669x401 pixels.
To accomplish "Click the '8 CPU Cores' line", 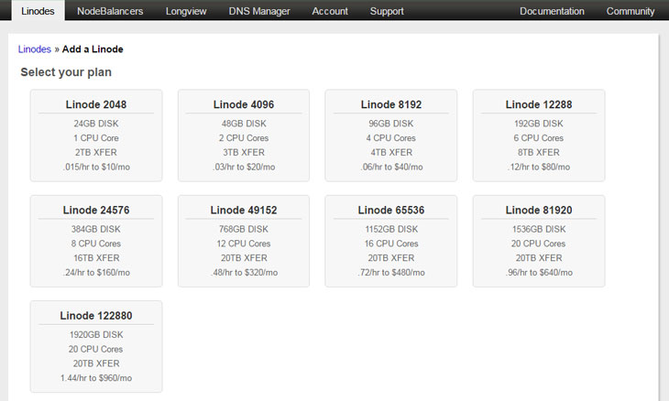I will click(96, 244).
